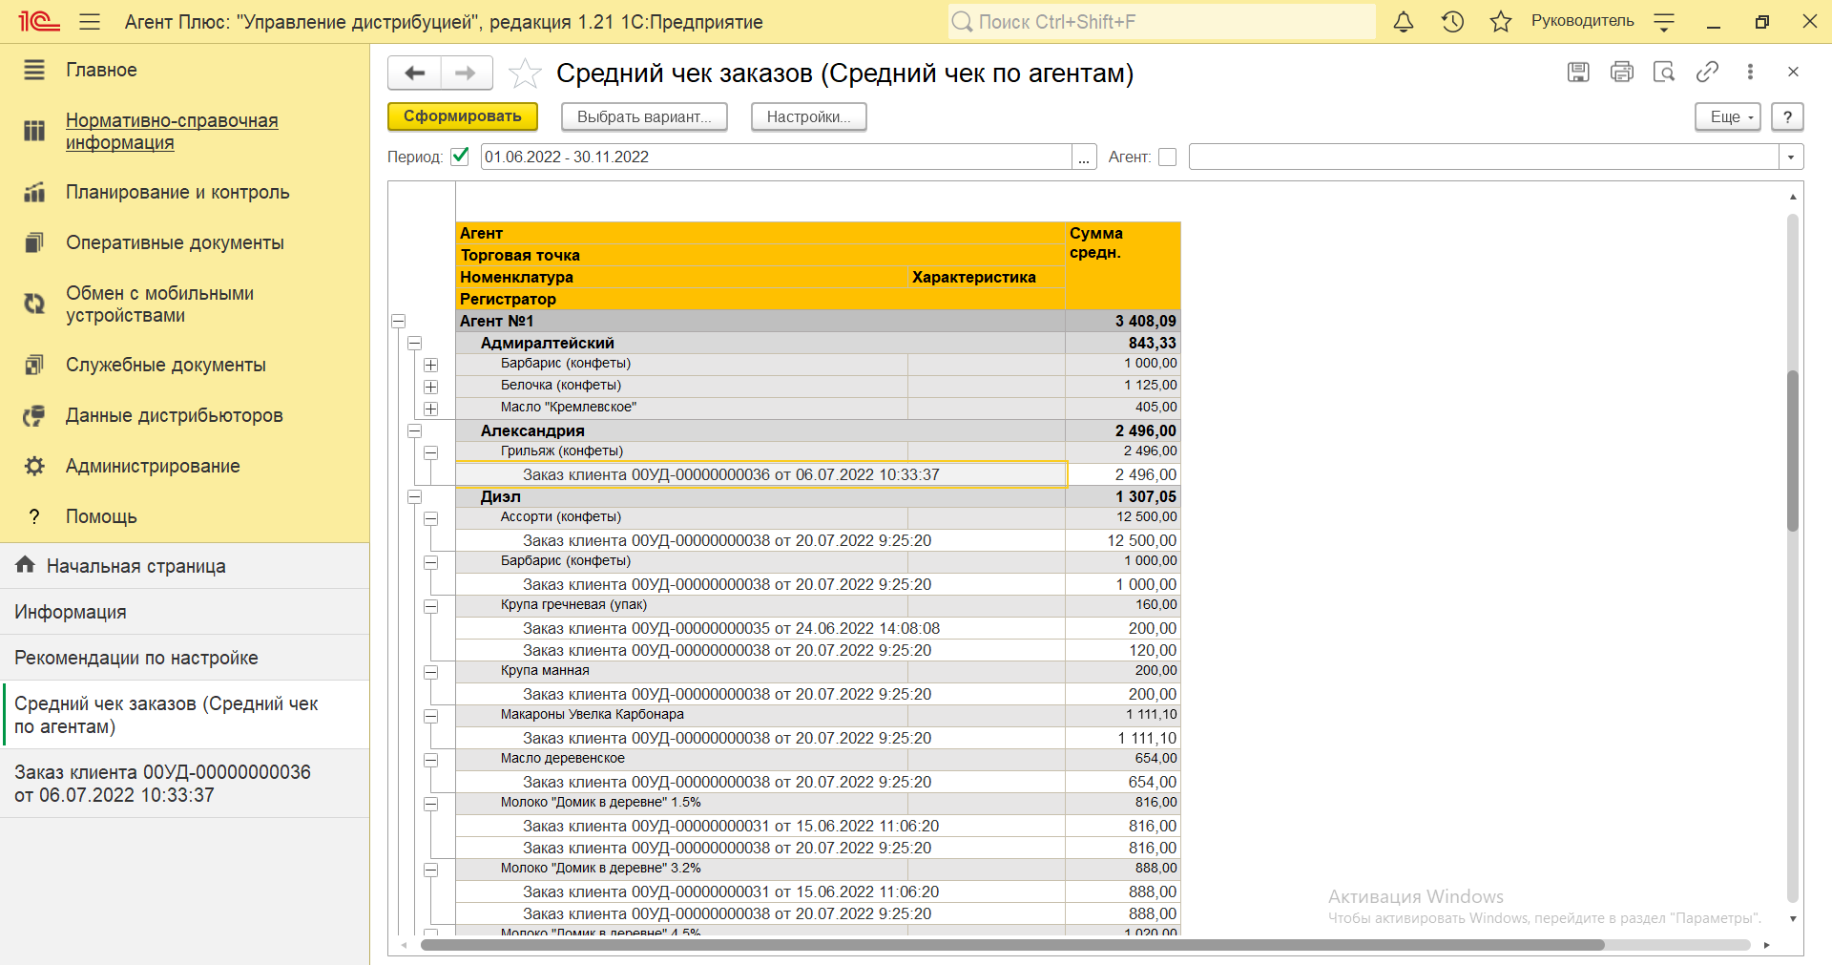Collapse the Адмиралтейский group
This screenshot has height=965, width=1832.
pyautogui.click(x=415, y=343)
